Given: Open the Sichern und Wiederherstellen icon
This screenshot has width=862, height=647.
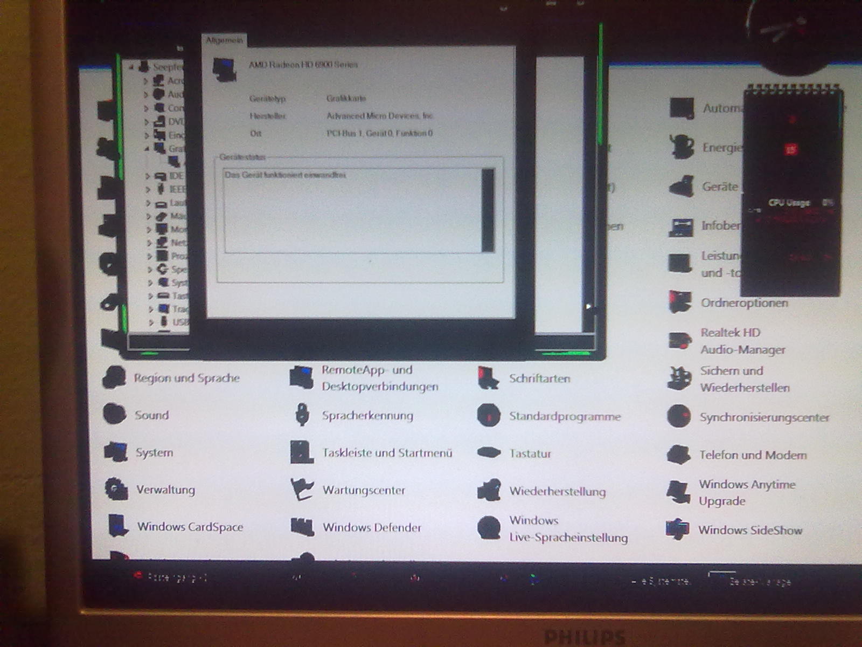Looking at the screenshot, I should [679, 378].
